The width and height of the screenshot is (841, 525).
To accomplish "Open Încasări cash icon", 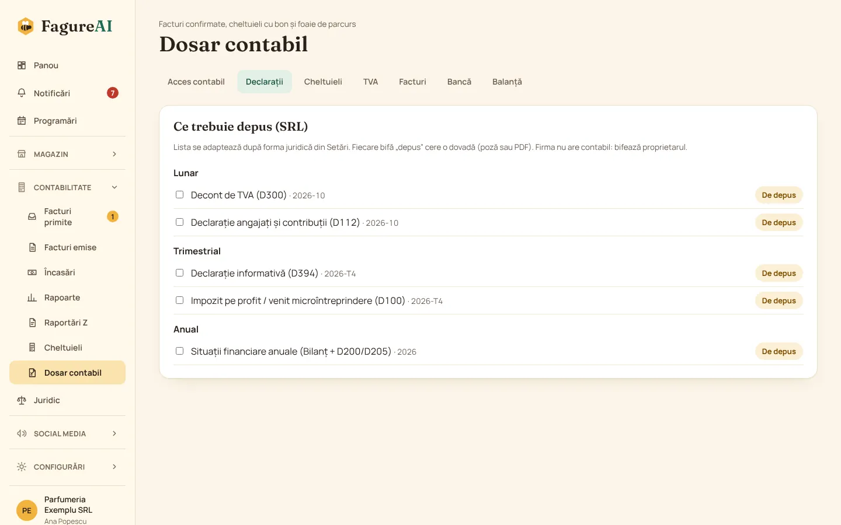I will 32,272.
